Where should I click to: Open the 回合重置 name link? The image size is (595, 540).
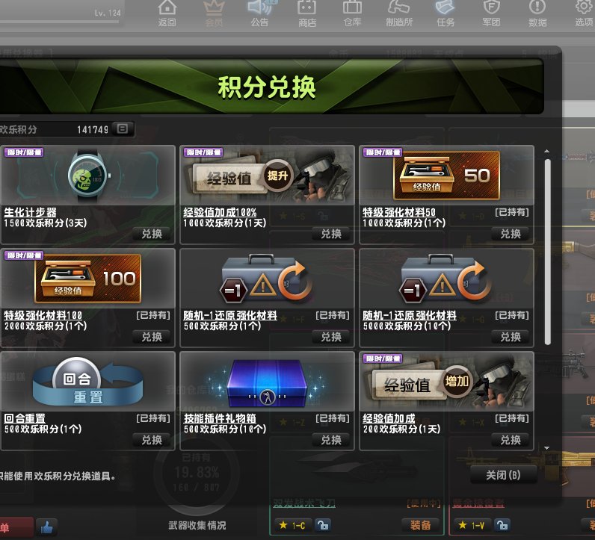tap(25, 418)
